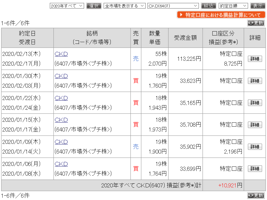Click the 買 marker in 2020/01/30 row

click(136, 81)
